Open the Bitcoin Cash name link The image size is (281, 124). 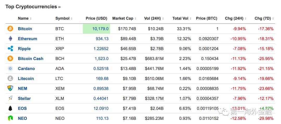(x=31, y=59)
